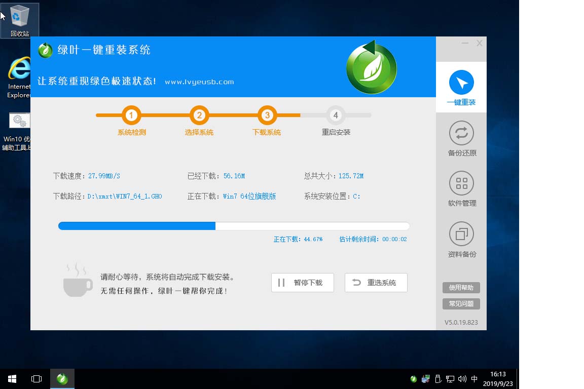Click step 1 系统检测 circle
Viewport: 584px width, 389px height.
(131, 115)
